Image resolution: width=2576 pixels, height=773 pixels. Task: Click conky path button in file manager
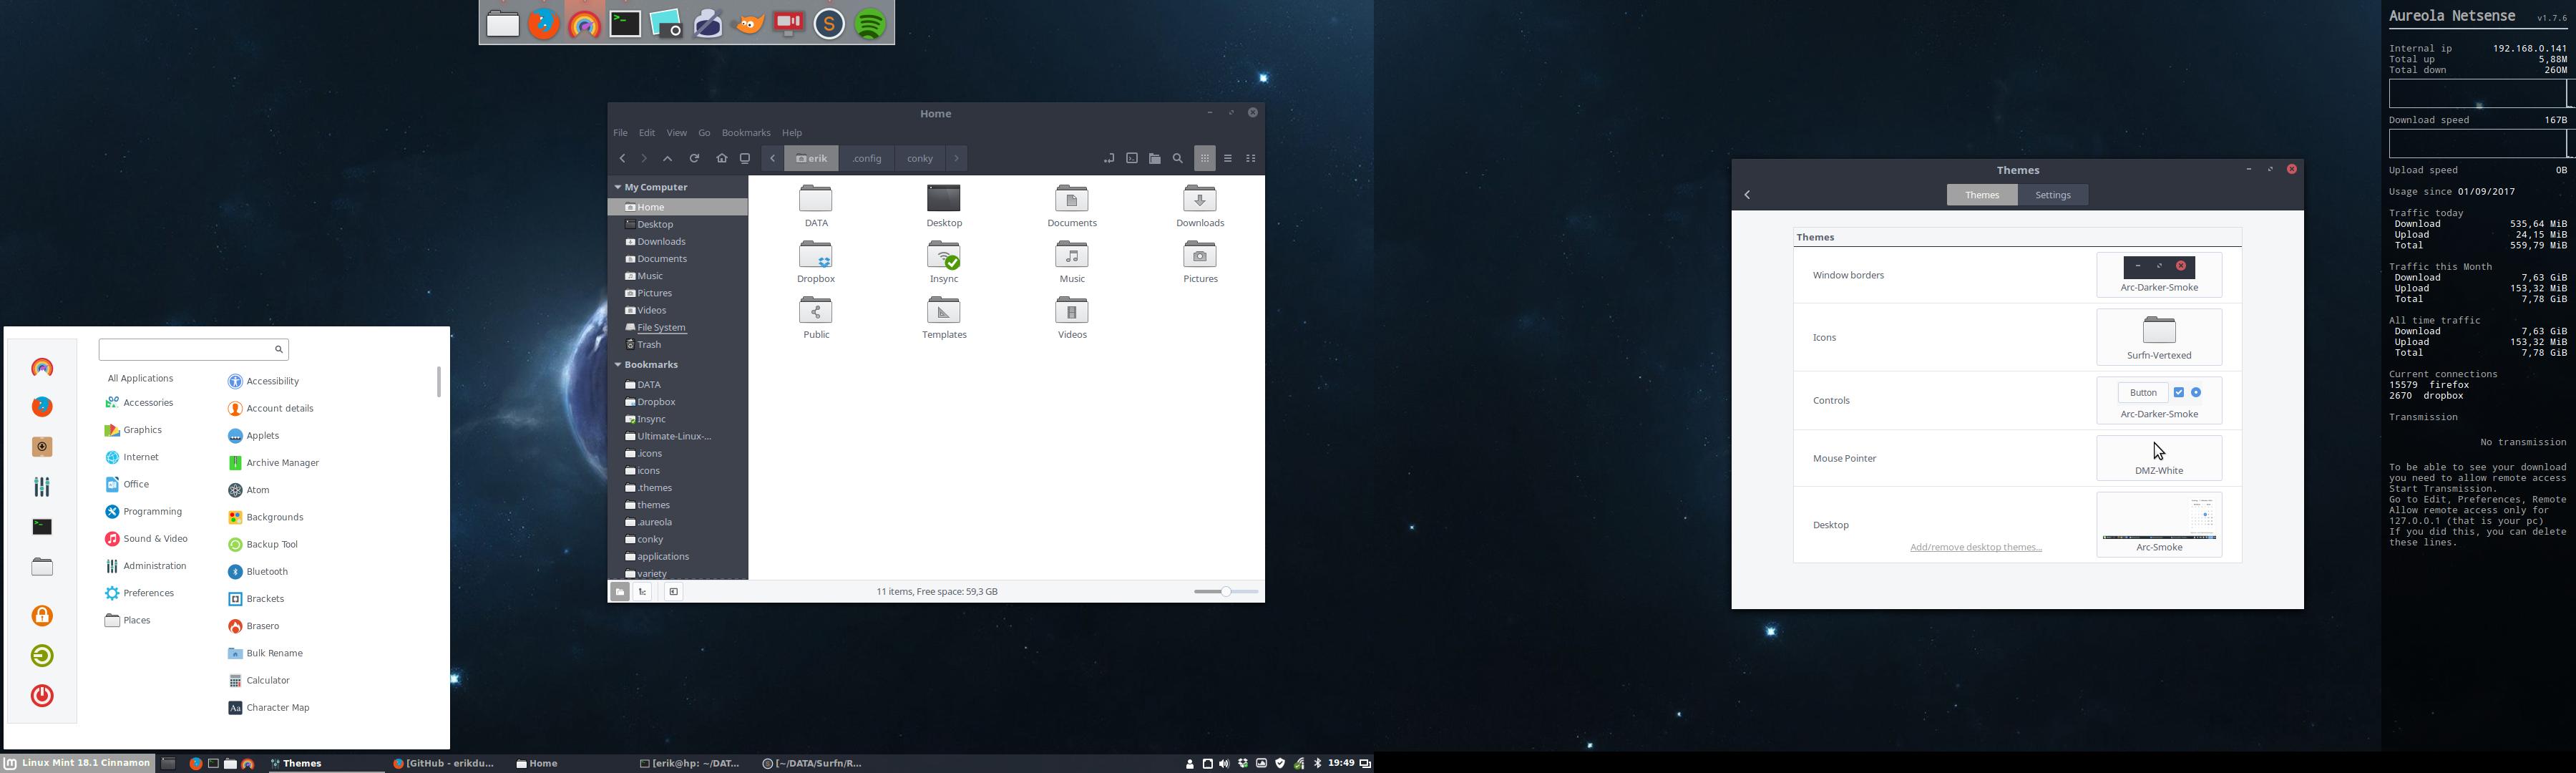(x=920, y=159)
